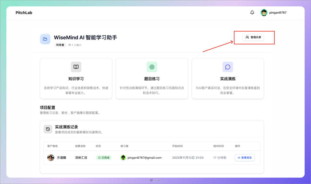Image resolution: width=311 pixels, height=184 pixels.
Task: Click the 方语嫣 name cell
Action: point(62,158)
